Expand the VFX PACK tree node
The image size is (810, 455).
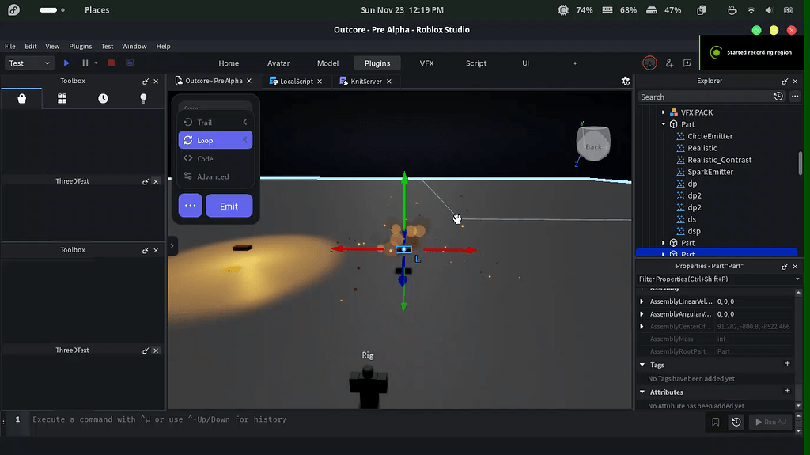tap(664, 112)
